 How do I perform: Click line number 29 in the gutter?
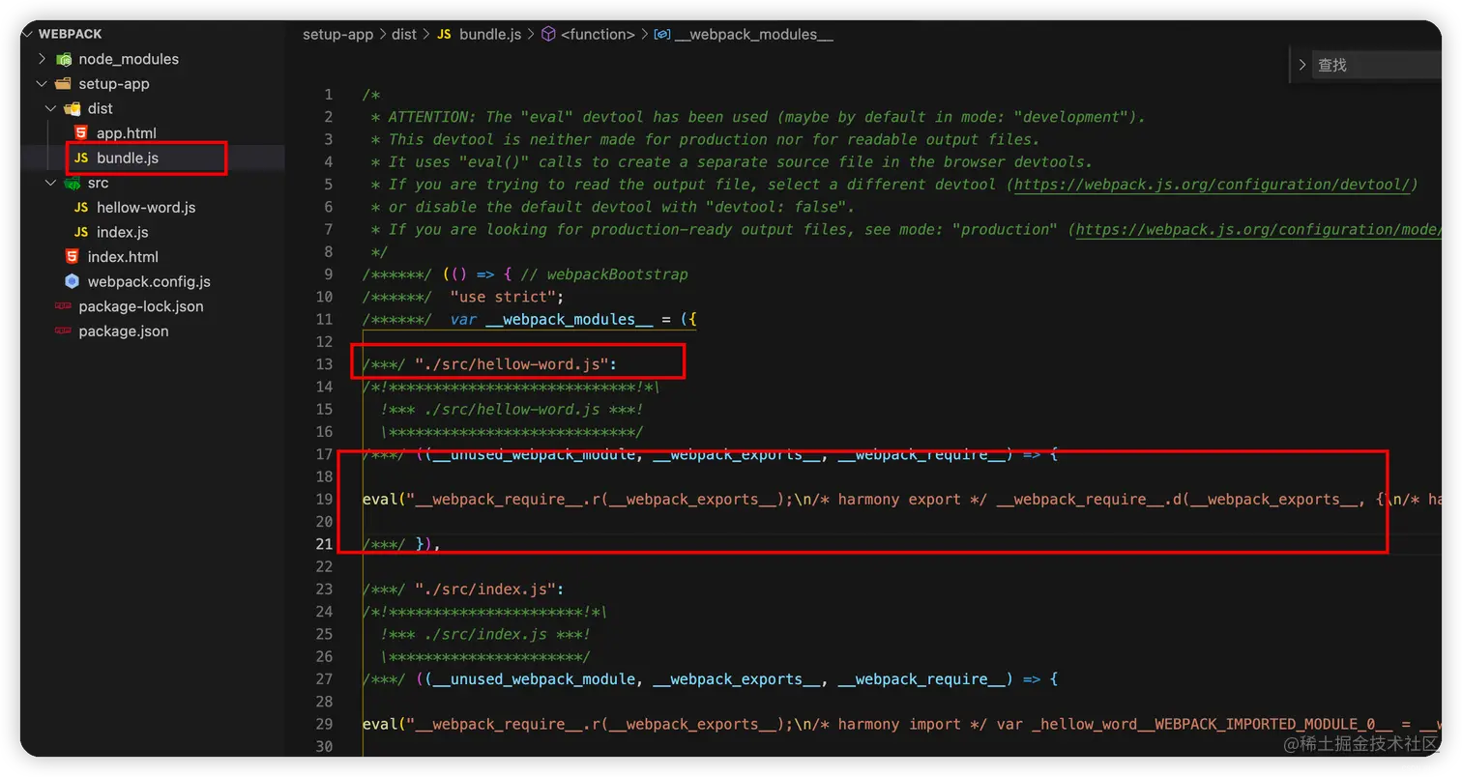pyautogui.click(x=324, y=724)
